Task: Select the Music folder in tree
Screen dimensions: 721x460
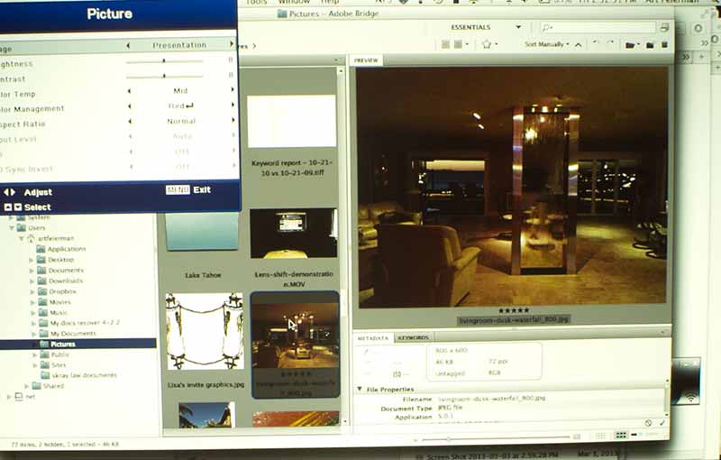Action: pyautogui.click(x=53, y=312)
